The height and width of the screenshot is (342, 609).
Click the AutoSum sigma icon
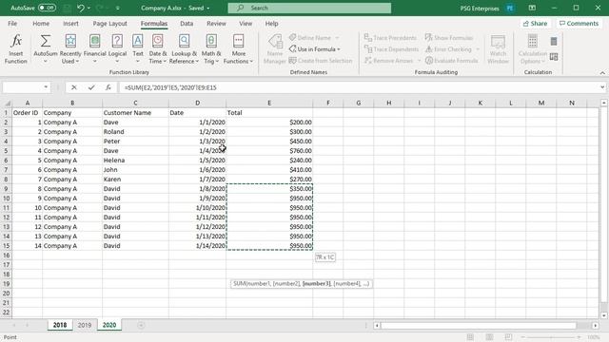pyautogui.click(x=46, y=41)
